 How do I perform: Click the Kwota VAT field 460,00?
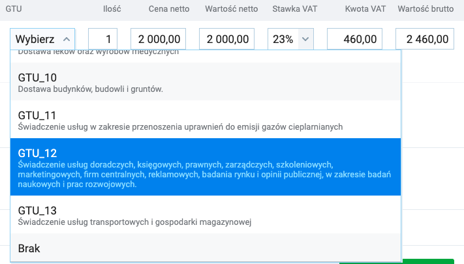click(x=354, y=39)
